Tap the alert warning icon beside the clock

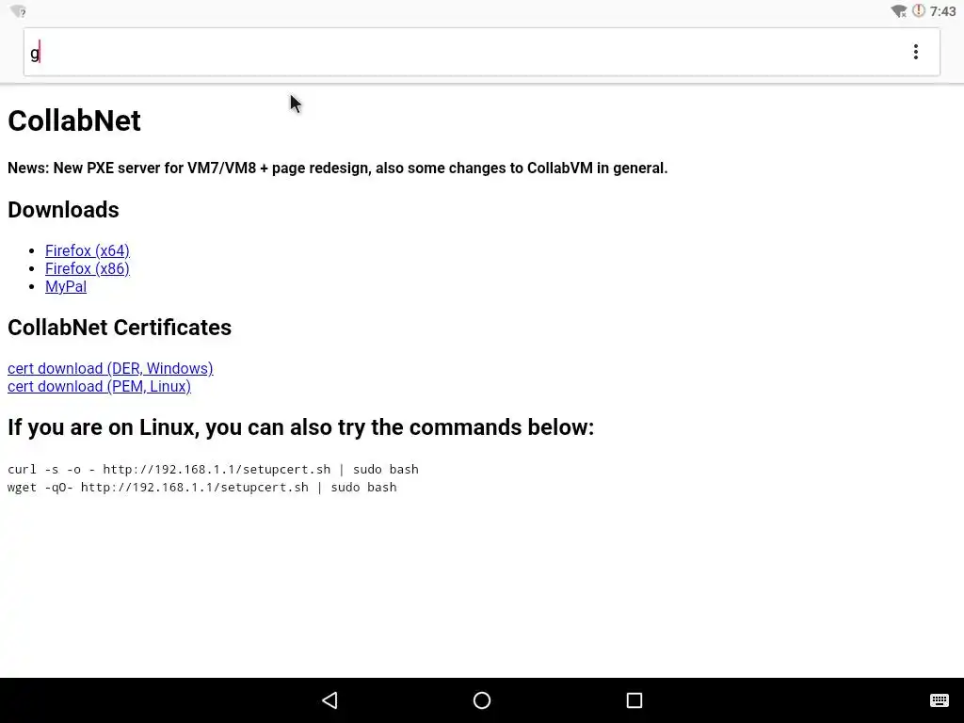click(x=919, y=10)
